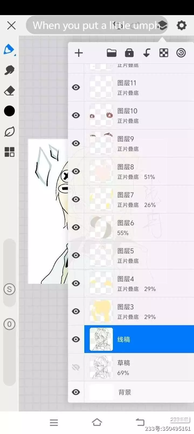Open the layers panel stack icon

(162, 26)
